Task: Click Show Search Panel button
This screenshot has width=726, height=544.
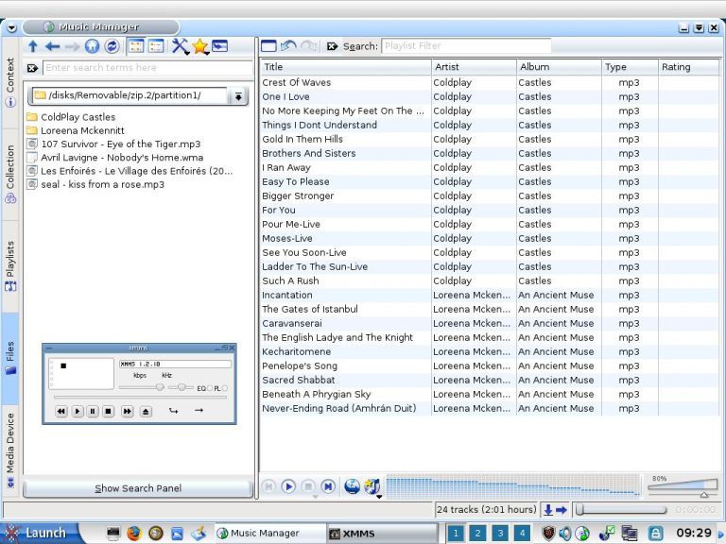Action: click(138, 488)
